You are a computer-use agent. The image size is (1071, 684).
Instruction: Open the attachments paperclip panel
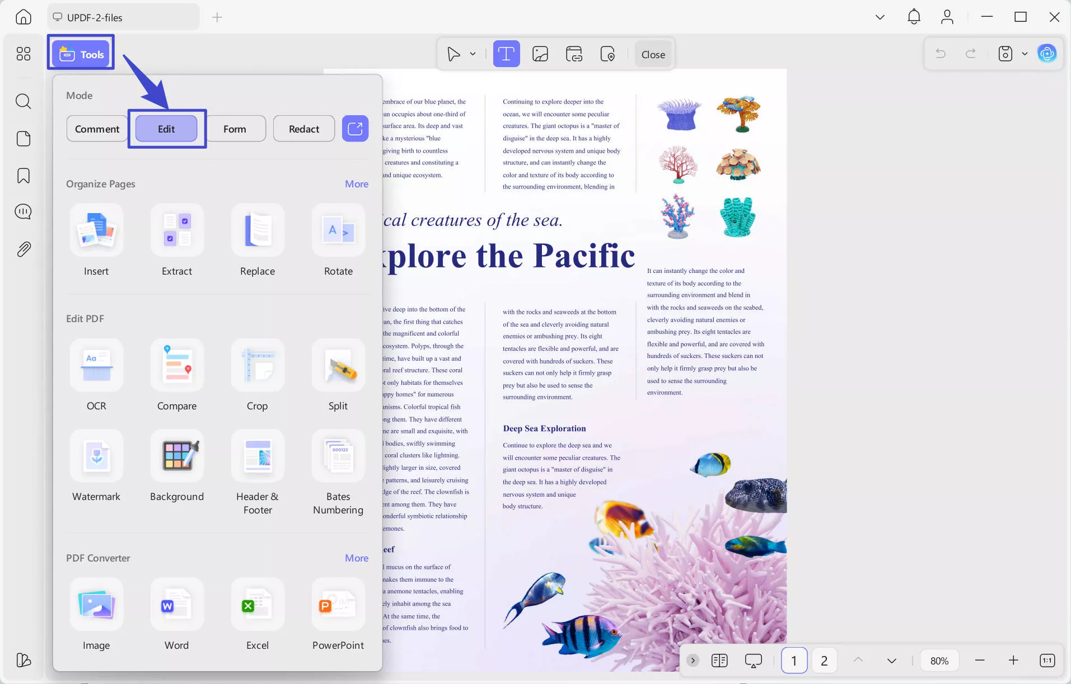click(24, 249)
